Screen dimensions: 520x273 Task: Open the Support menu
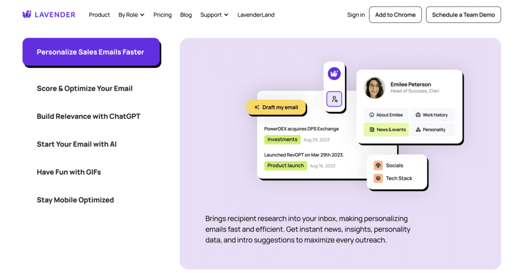point(214,15)
